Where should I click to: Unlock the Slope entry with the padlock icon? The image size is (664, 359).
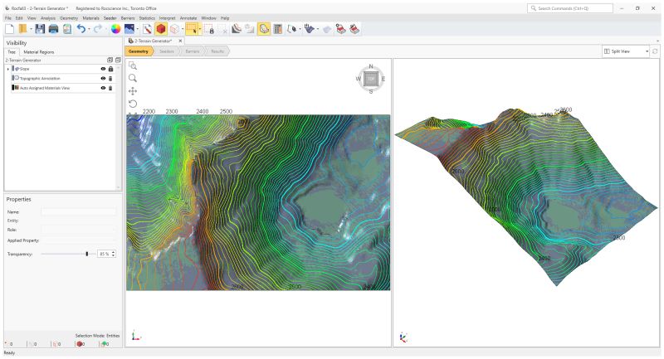click(x=110, y=69)
